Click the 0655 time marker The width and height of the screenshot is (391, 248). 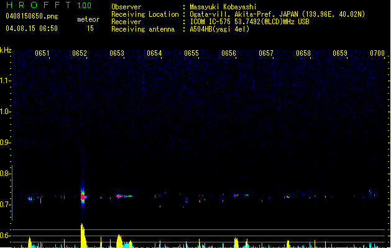[x=191, y=53]
